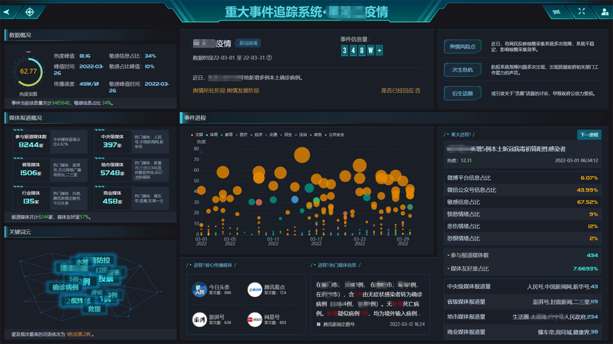Toggle the 文娱 legend series

[197, 135]
